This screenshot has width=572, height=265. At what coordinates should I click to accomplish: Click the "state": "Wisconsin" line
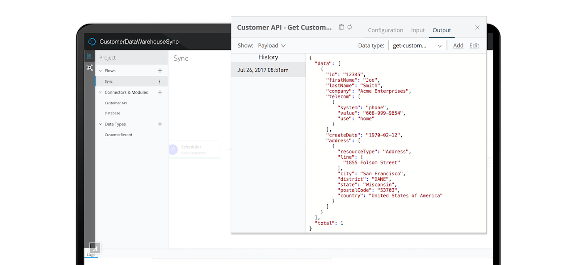(367, 185)
